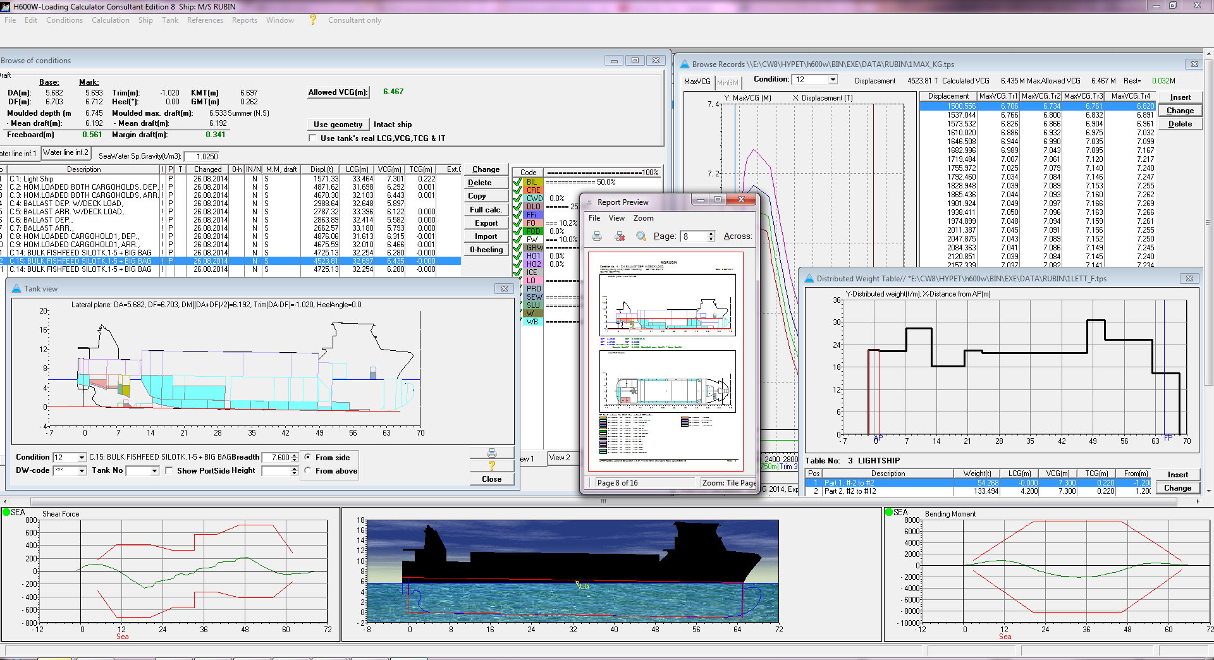Open help via the menu bar question mark
The height and width of the screenshot is (660, 1214).
(x=312, y=20)
